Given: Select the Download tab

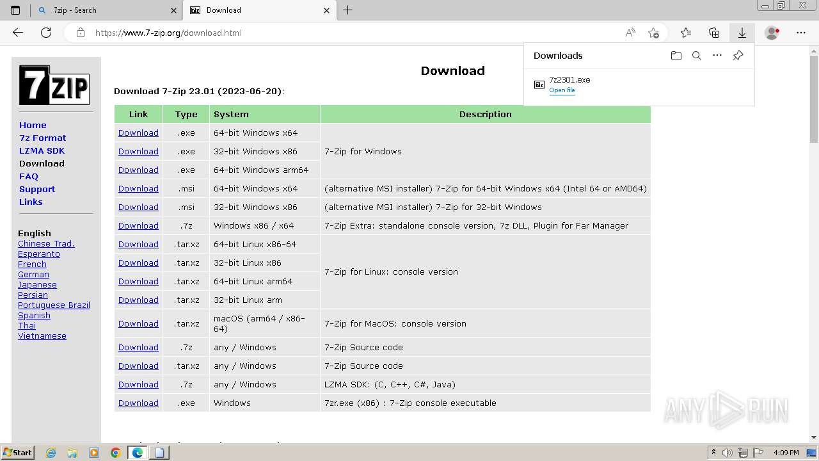Looking at the screenshot, I should click(x=259, y=10).
